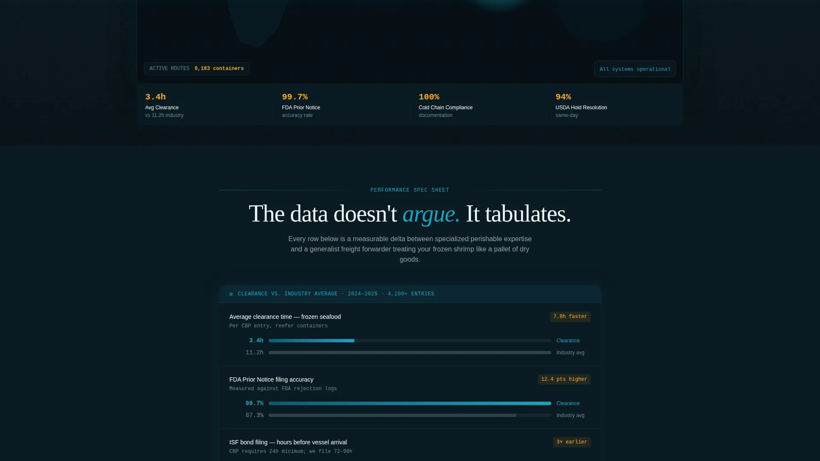Click the 87.3% Industry avg accuracy bar
The width and height of the screenshot is (820, 461).
tap(410, 415)
